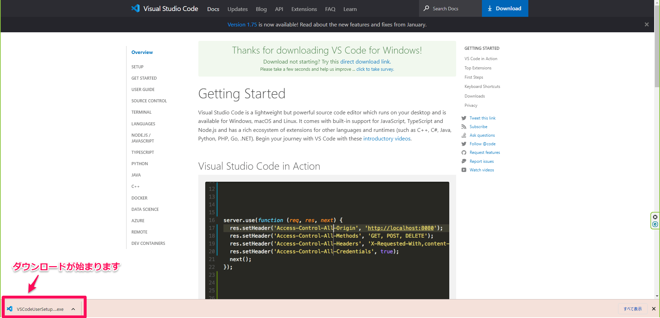The height and width of the screenshot is (318, 660).
Task: Click the blue Download button
Action: coord(505,8)
